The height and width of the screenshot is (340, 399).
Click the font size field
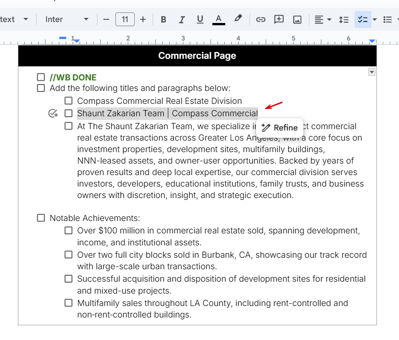tap(125, 19)
